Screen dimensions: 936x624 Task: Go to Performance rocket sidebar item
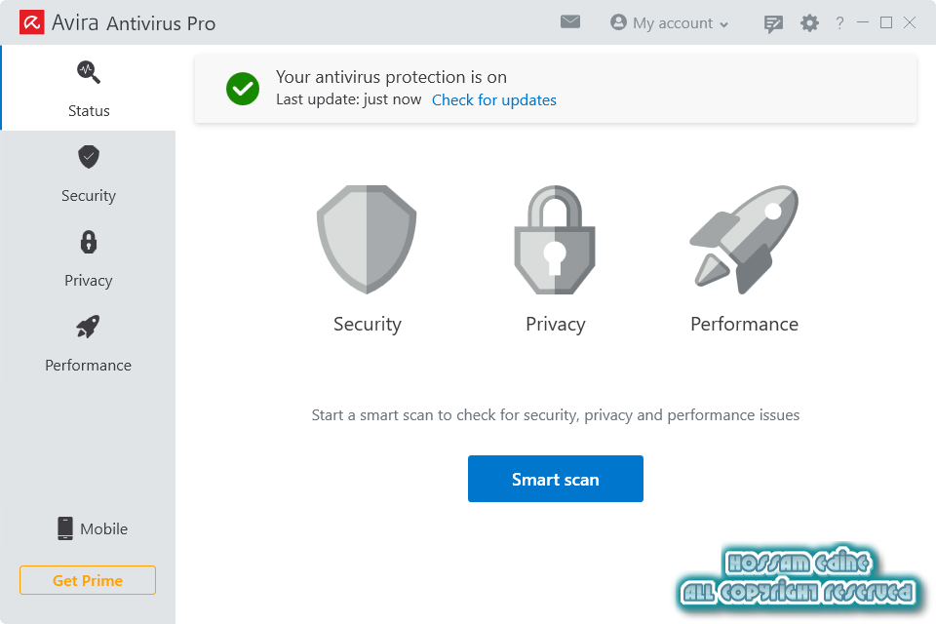point(88,327)
